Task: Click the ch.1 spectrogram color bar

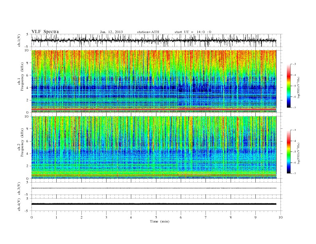Action: (288, 86)
